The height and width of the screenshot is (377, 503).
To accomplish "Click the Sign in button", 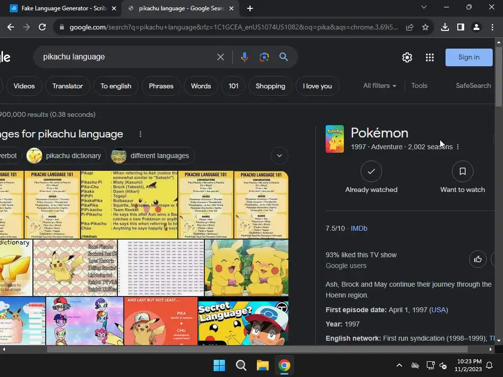I will (x=469, y=57).
